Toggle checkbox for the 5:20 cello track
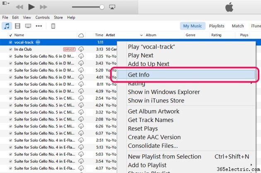Image resolution: width=261 pixels, height=173 pixels. (x=10, y=70)
